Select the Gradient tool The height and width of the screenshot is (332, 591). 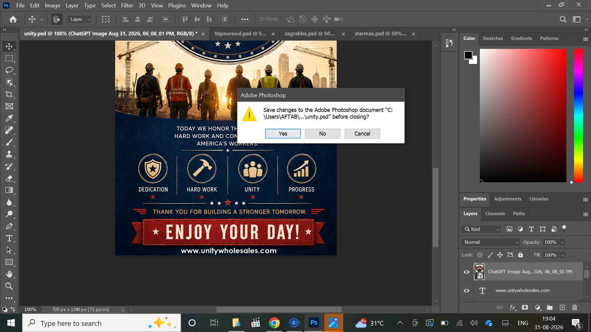click(x=9, y=190)
